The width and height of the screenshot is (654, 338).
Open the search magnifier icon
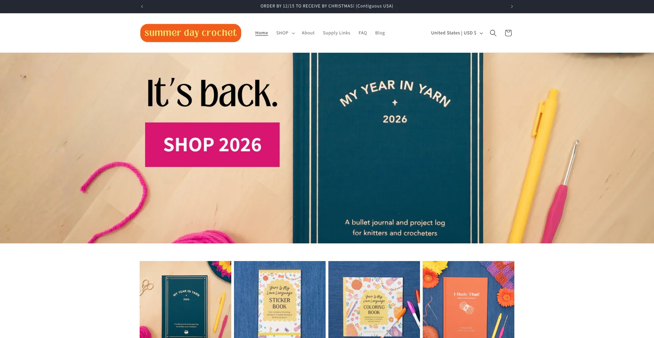point(493,33)
